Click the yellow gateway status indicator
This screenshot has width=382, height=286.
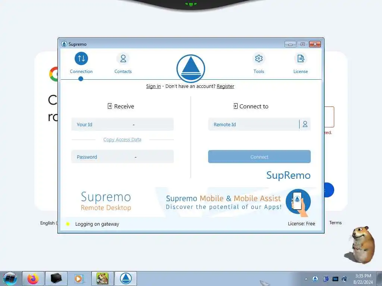coord(68,224)
